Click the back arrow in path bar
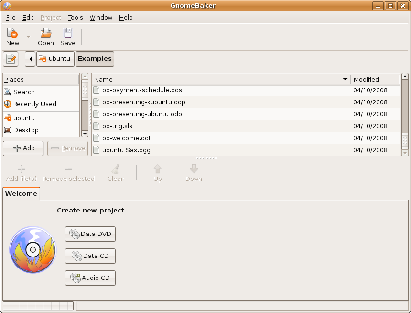Screen dimensions: 411x313 [x=30, y=59]
